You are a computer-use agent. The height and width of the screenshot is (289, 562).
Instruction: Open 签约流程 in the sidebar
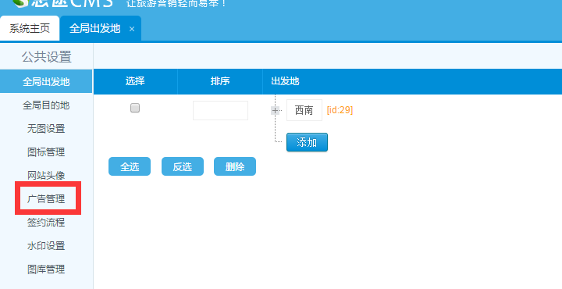[46, 222]
